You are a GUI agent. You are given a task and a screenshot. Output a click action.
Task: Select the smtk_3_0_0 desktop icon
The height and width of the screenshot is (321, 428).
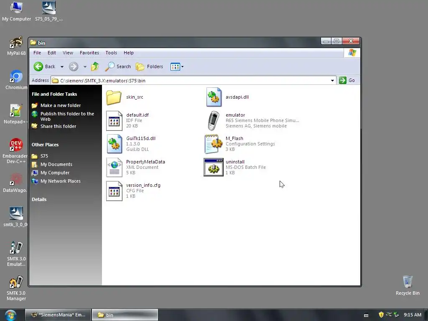[15, 217]
